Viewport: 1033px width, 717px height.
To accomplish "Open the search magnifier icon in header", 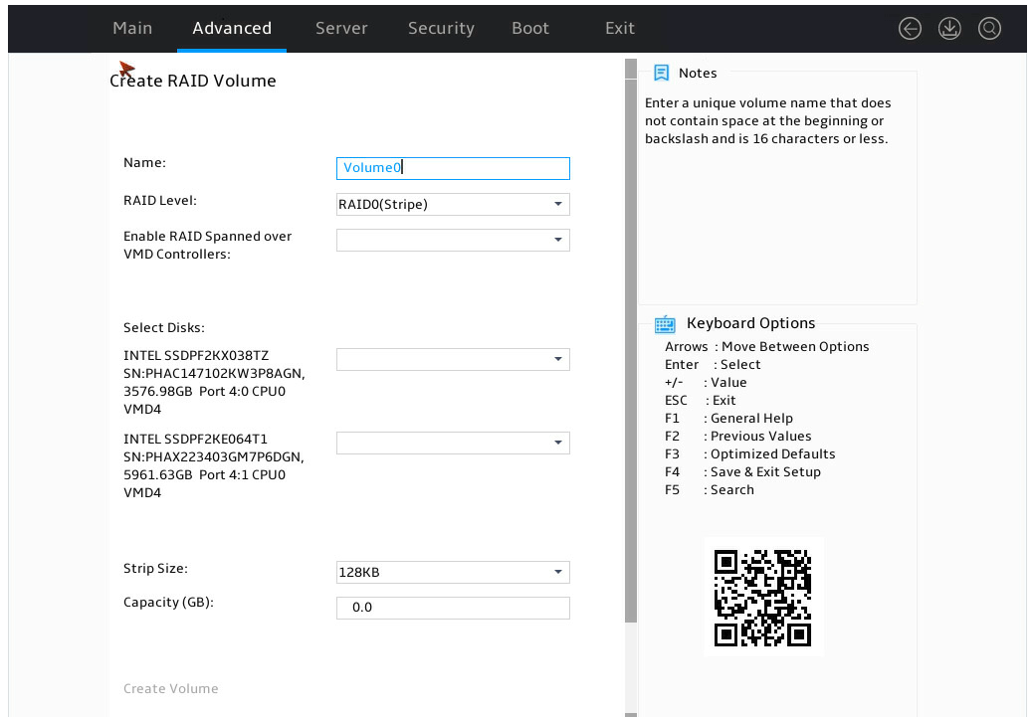I will pos(989,28).
